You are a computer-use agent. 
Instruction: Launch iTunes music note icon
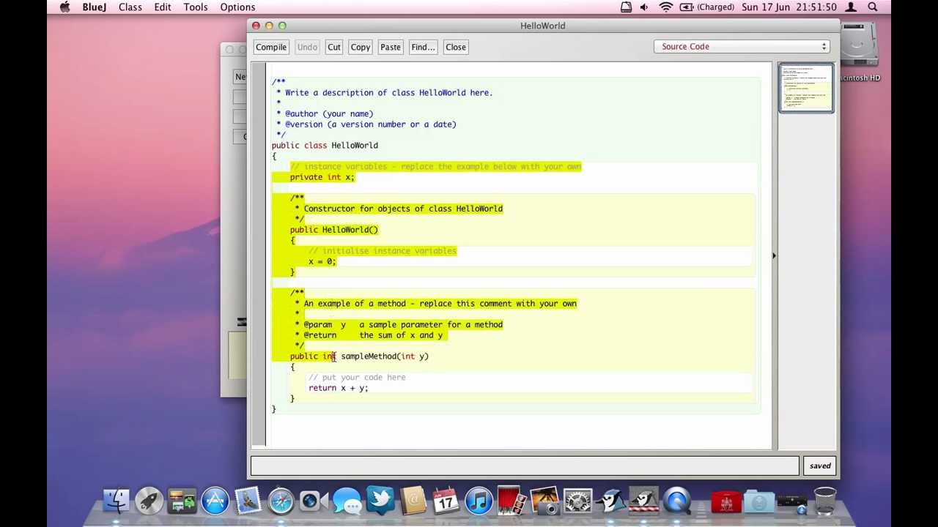479,501
